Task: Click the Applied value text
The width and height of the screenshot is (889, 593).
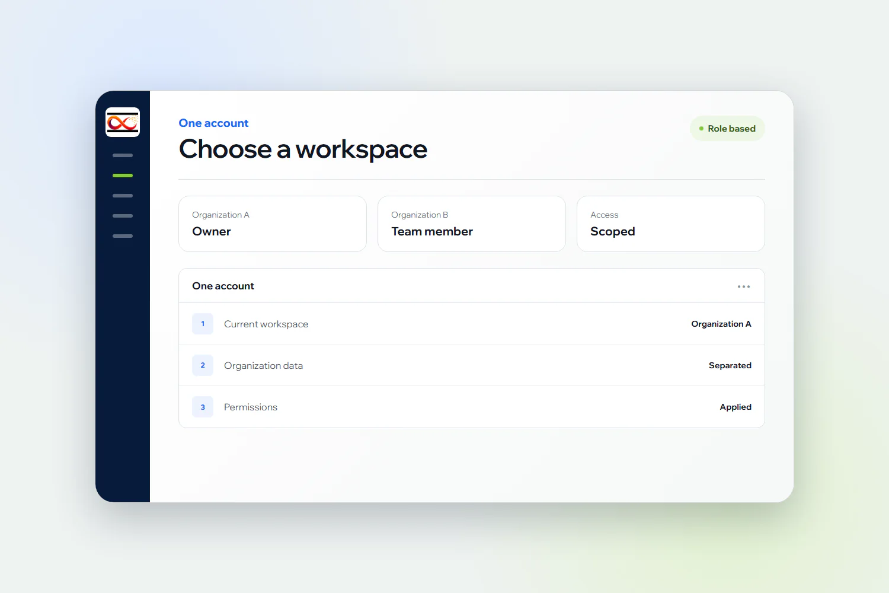Action: [x=735, y=407]
